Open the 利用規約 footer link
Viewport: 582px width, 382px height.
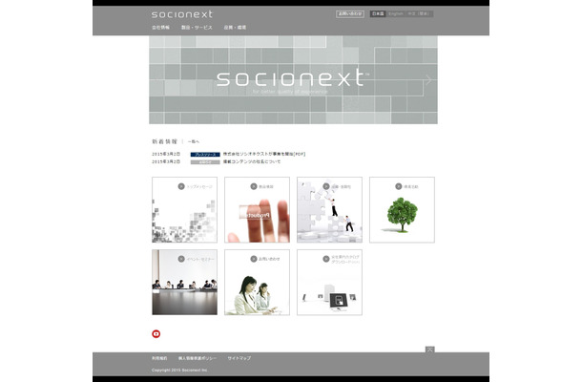click(159, 358)
